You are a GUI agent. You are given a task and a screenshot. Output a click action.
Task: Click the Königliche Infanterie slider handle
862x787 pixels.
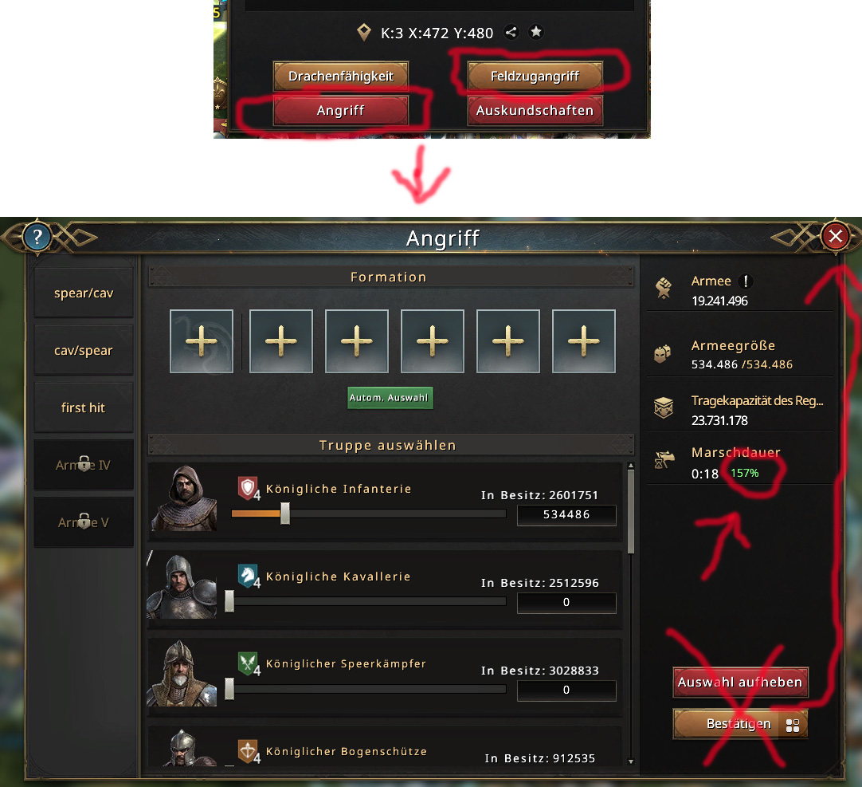coord(284,514)
